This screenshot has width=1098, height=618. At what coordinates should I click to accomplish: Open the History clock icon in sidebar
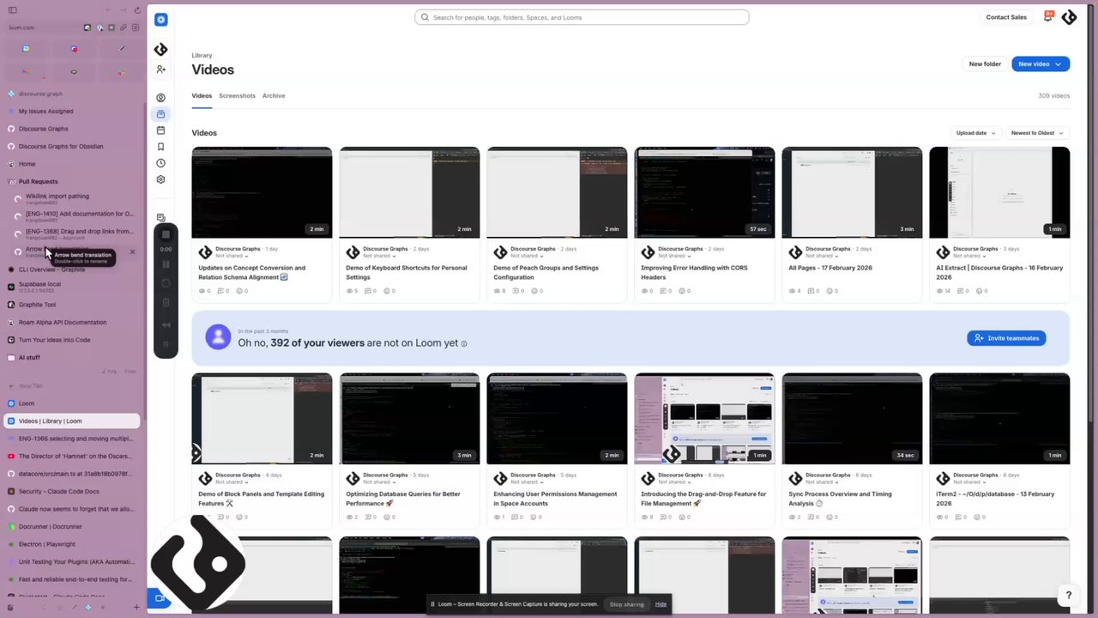pyautogui.click(x=160, y=163)
